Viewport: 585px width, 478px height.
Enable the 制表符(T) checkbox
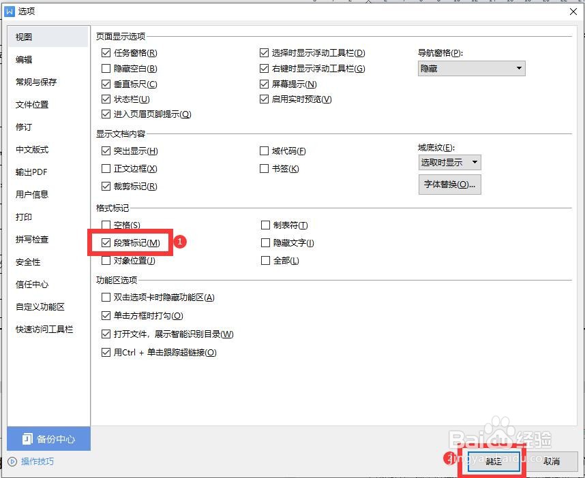point(265,225)
